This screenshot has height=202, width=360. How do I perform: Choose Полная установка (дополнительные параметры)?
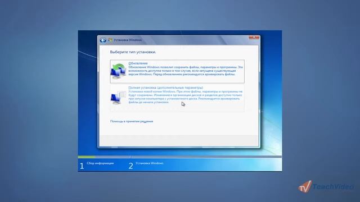tap(165, 88)
